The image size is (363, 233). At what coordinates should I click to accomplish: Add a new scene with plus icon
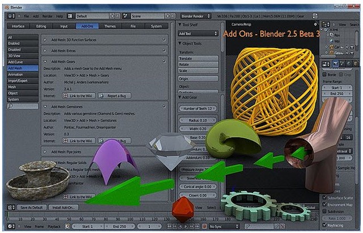point(167,16)
